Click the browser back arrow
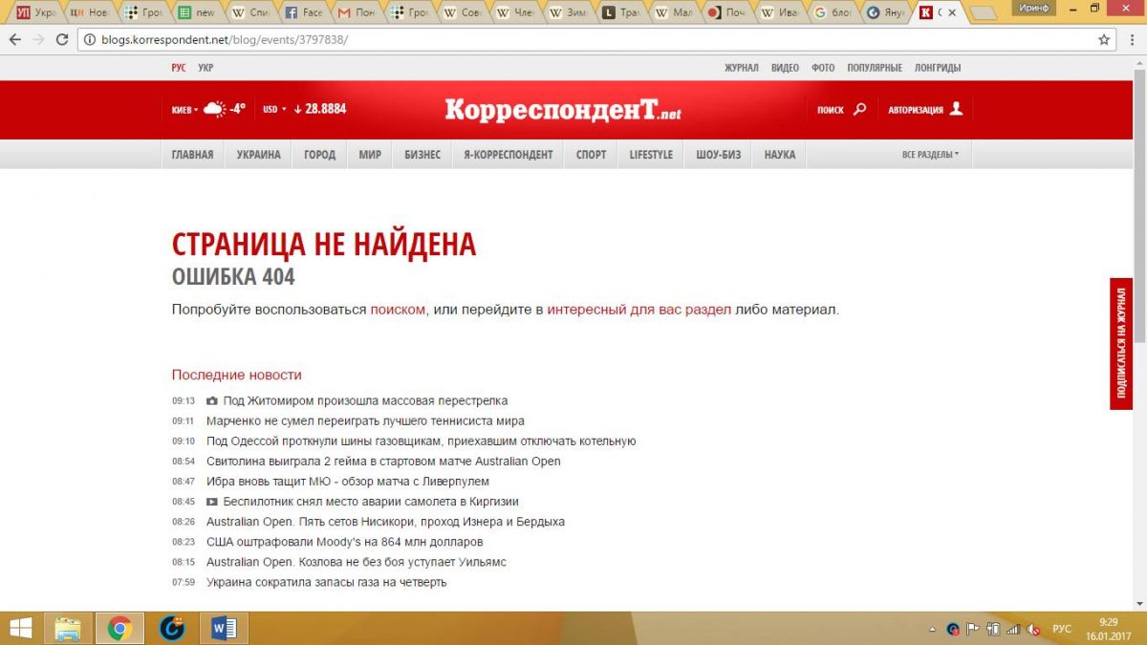 14,40
